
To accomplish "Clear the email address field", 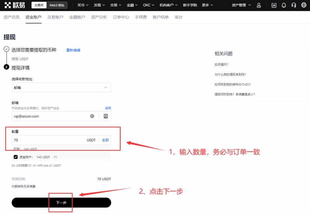I will point(92,116).
